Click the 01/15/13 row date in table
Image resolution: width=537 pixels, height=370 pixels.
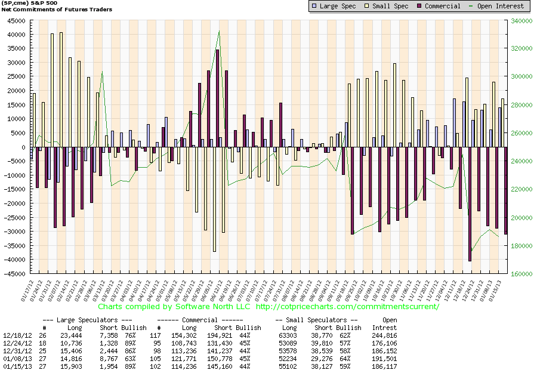[x=17, y=366]
